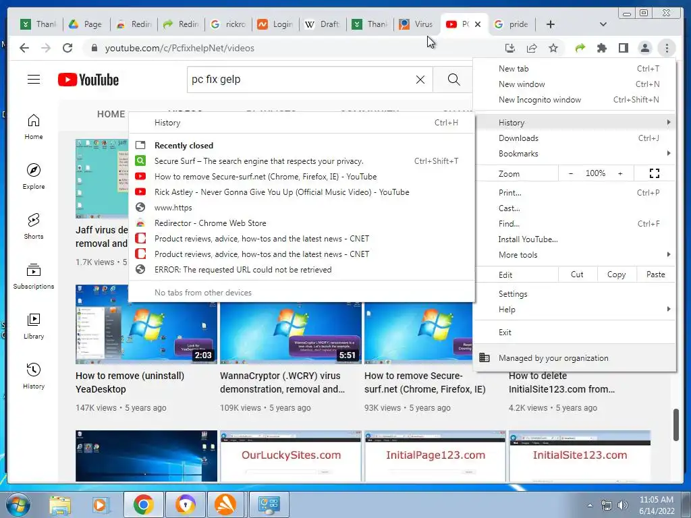The height and width of the screenshot is (518, 691).
Task: Switch to the Draft Wikipedia tab
Action: [x=323, y=24]
